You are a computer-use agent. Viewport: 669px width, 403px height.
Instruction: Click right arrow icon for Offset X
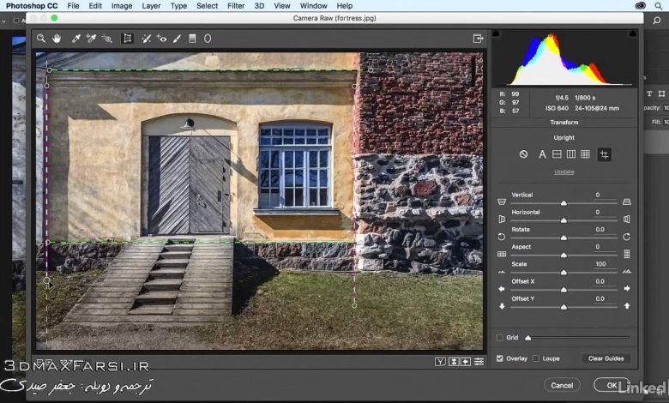tap(627, 289)
